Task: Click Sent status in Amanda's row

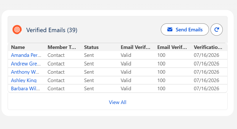Action: [x=89, y=55]
